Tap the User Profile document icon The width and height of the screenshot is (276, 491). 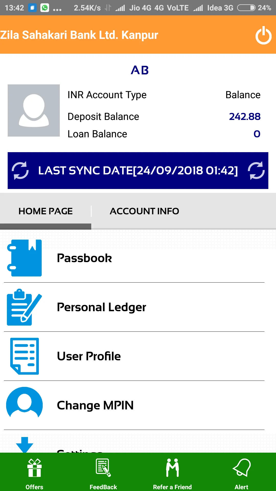point(25,356)
